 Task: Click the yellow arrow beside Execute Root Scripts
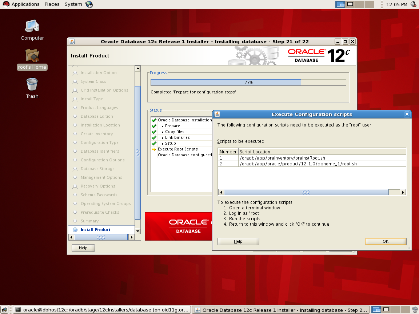click(153, 149)
